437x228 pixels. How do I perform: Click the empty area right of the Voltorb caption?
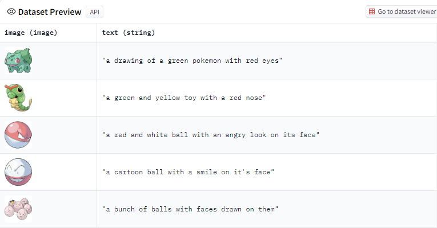pyautogui.click(x=376, y=135)
